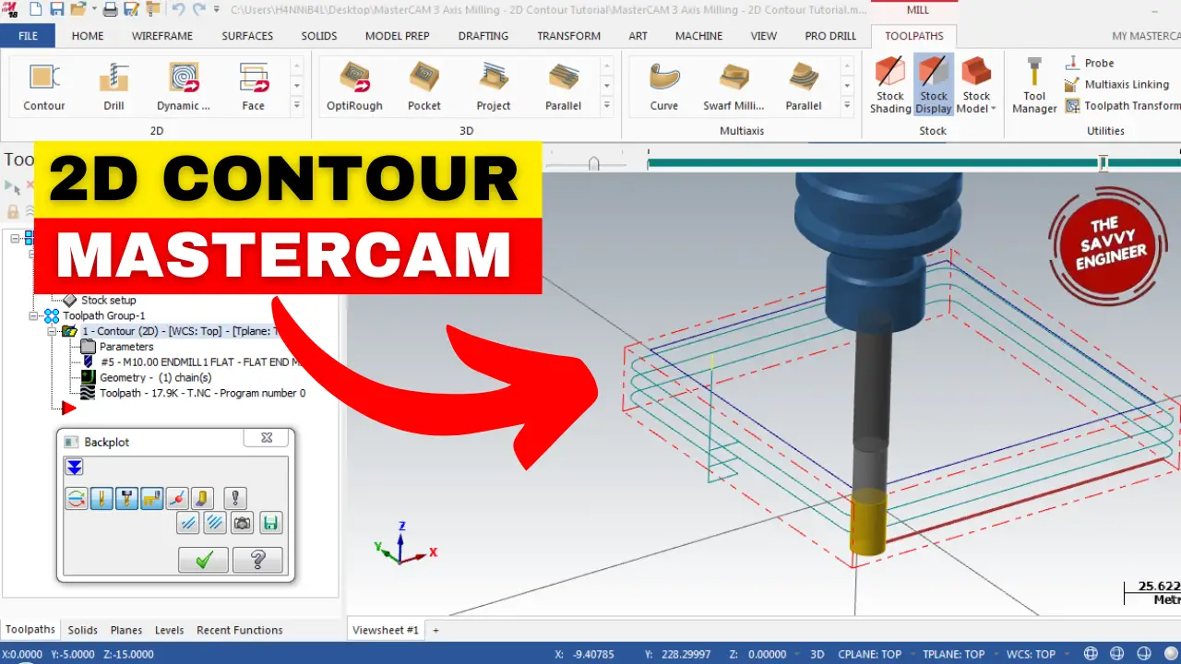Save the file using the floppy icon
Viewport: 1181px width, 664px height.
pyautogui.click(x=57, y=9)
